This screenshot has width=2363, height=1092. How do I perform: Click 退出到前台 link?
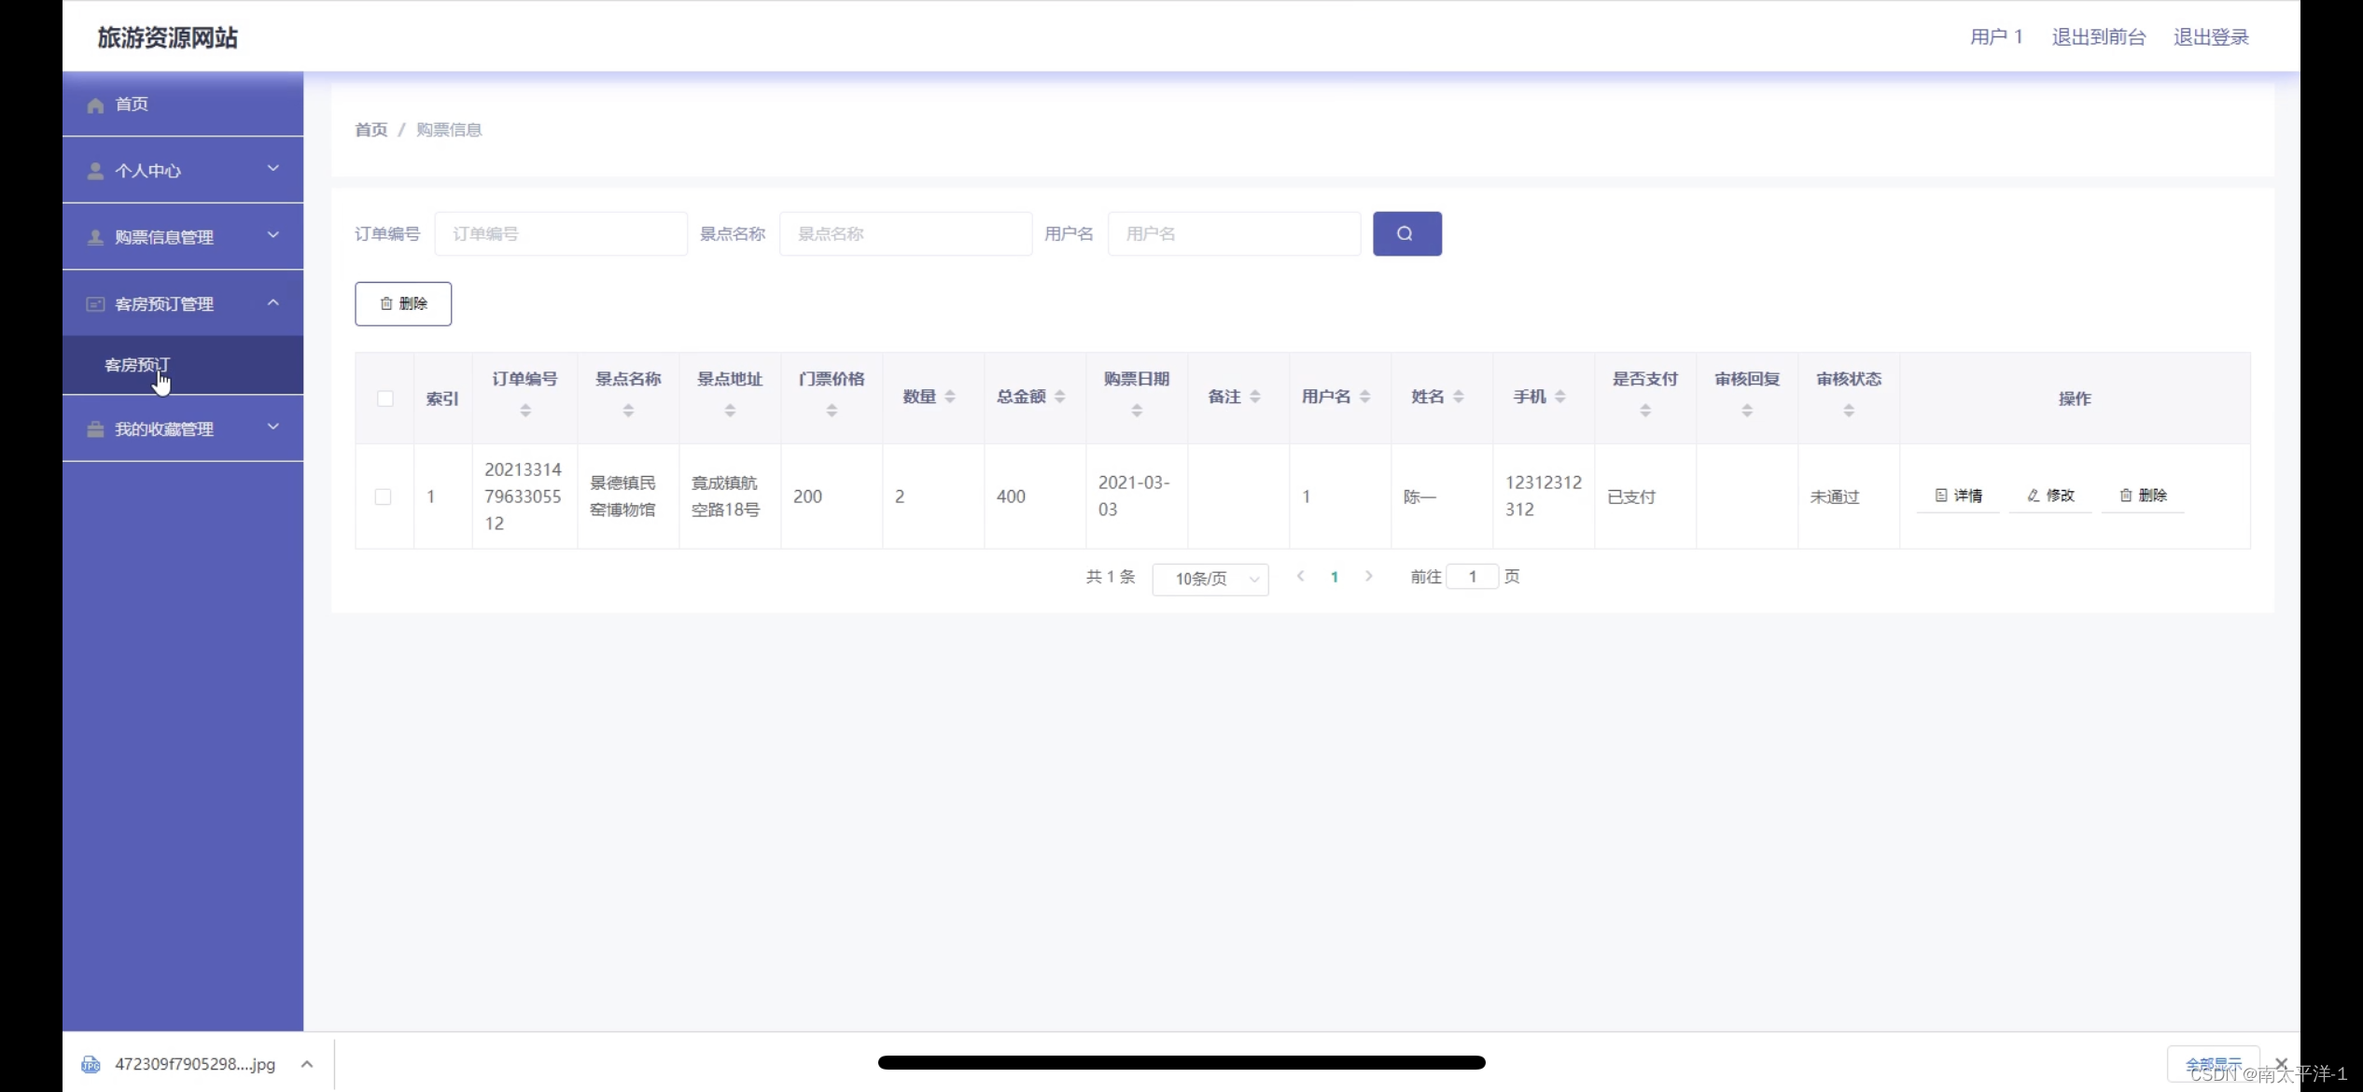point(2099,37)
